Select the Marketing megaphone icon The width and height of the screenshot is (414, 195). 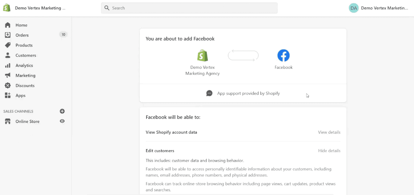7,75
